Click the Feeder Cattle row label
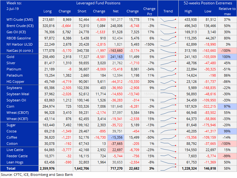This screenshot has width=237, height=178. [x=17, y=156]
